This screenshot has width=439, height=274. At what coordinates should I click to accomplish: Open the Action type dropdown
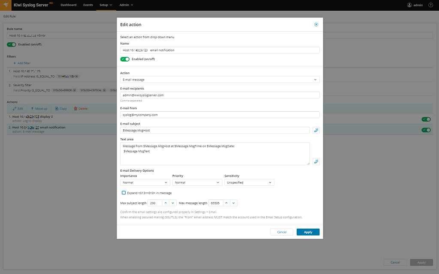tap(220, 80)
